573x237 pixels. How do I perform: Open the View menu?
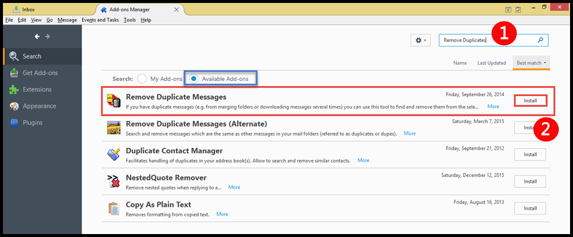(36, 20)
